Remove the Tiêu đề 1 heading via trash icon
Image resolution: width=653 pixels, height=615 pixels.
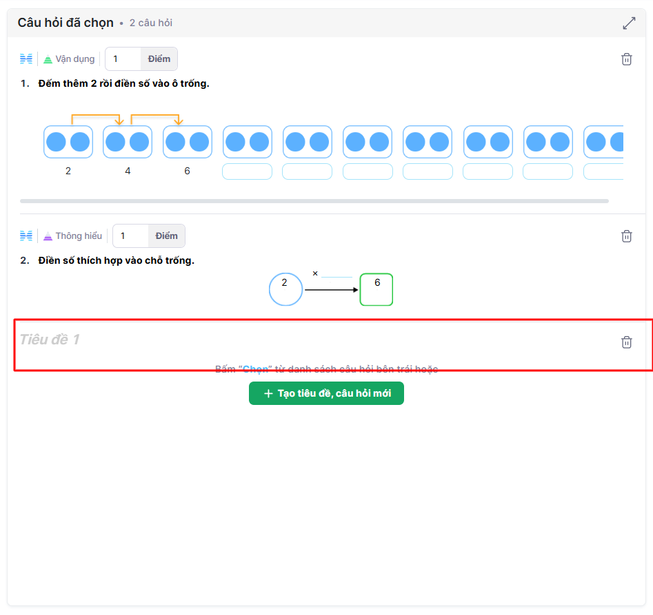626,342
